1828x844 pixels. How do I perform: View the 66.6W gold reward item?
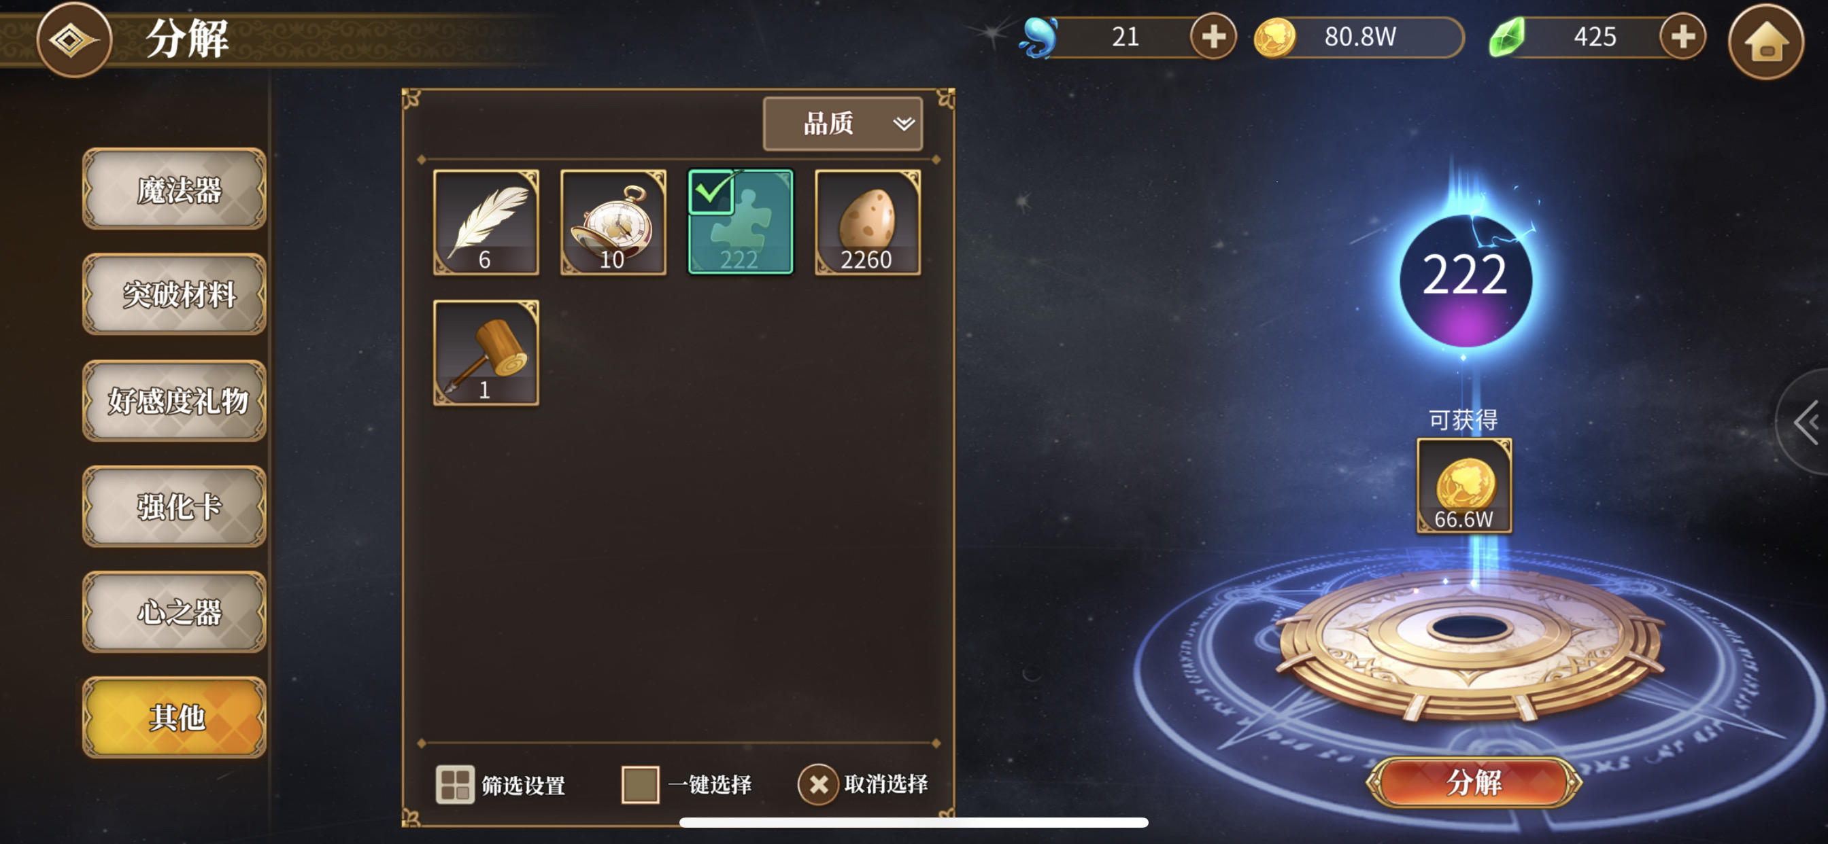point(1463,486)
